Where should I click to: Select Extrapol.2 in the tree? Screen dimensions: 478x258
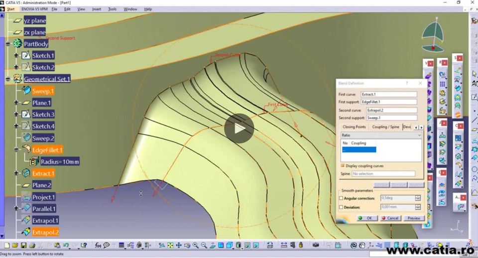(x=45, y=232)
